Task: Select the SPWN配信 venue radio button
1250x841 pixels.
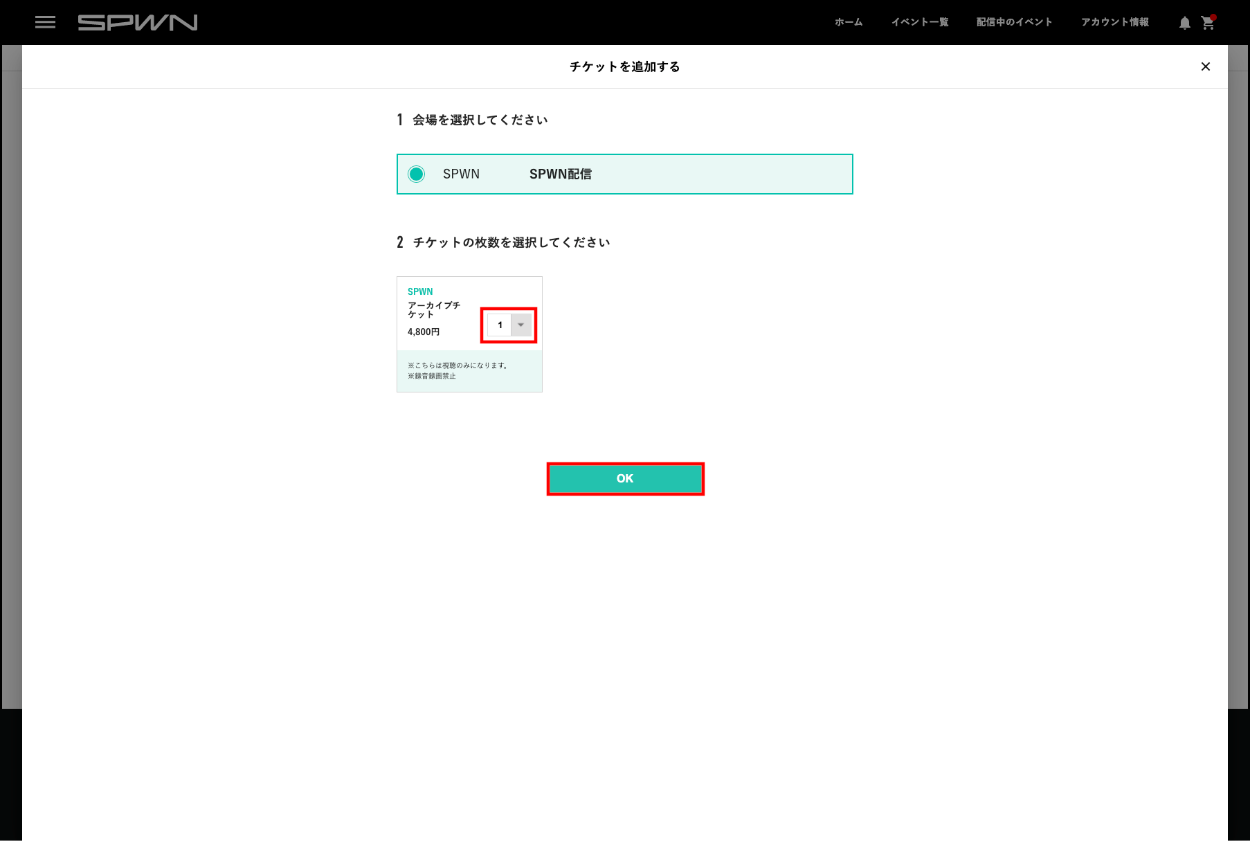Action: (416, 174)
